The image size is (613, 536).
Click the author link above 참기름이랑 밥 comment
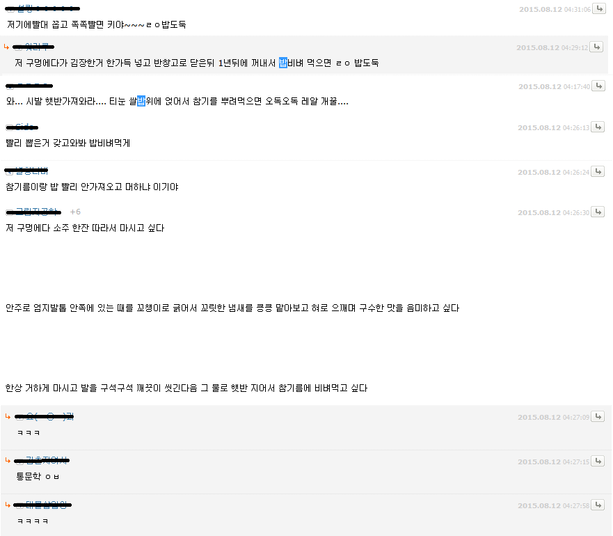31,170
